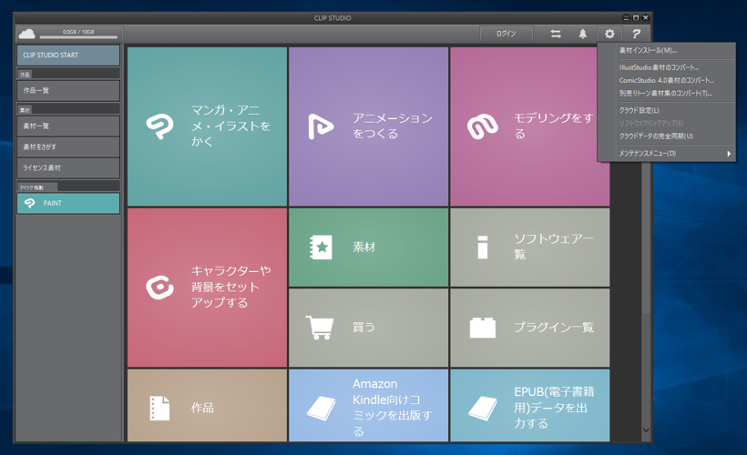Click the PAINT logo icon in sidebar

pyautogui.click(x=29, y=203)
